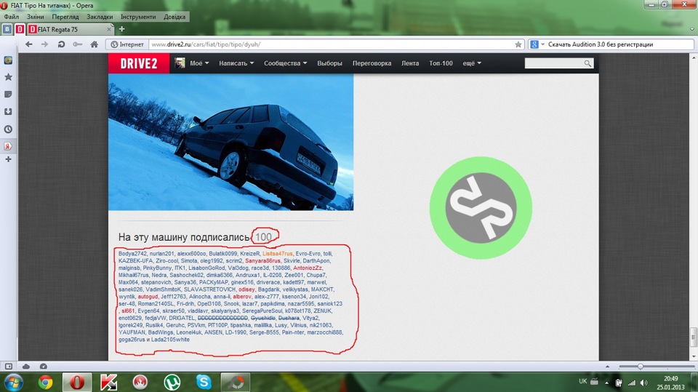Open the blue Fiat Tipo snow photo
698x392 pixels.
(x=230, y=142)
